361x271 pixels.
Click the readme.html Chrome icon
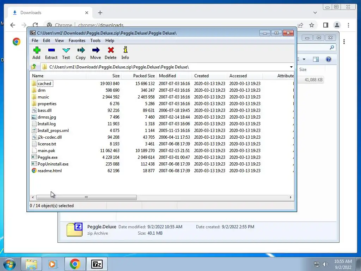(34, 170)
